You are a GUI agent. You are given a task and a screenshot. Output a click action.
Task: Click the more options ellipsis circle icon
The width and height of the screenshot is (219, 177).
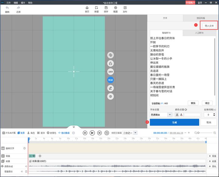(x=74, y=133)
